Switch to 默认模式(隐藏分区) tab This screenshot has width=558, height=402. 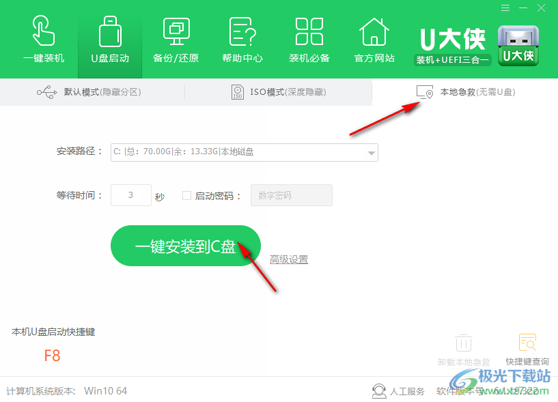tap(92, 92)
